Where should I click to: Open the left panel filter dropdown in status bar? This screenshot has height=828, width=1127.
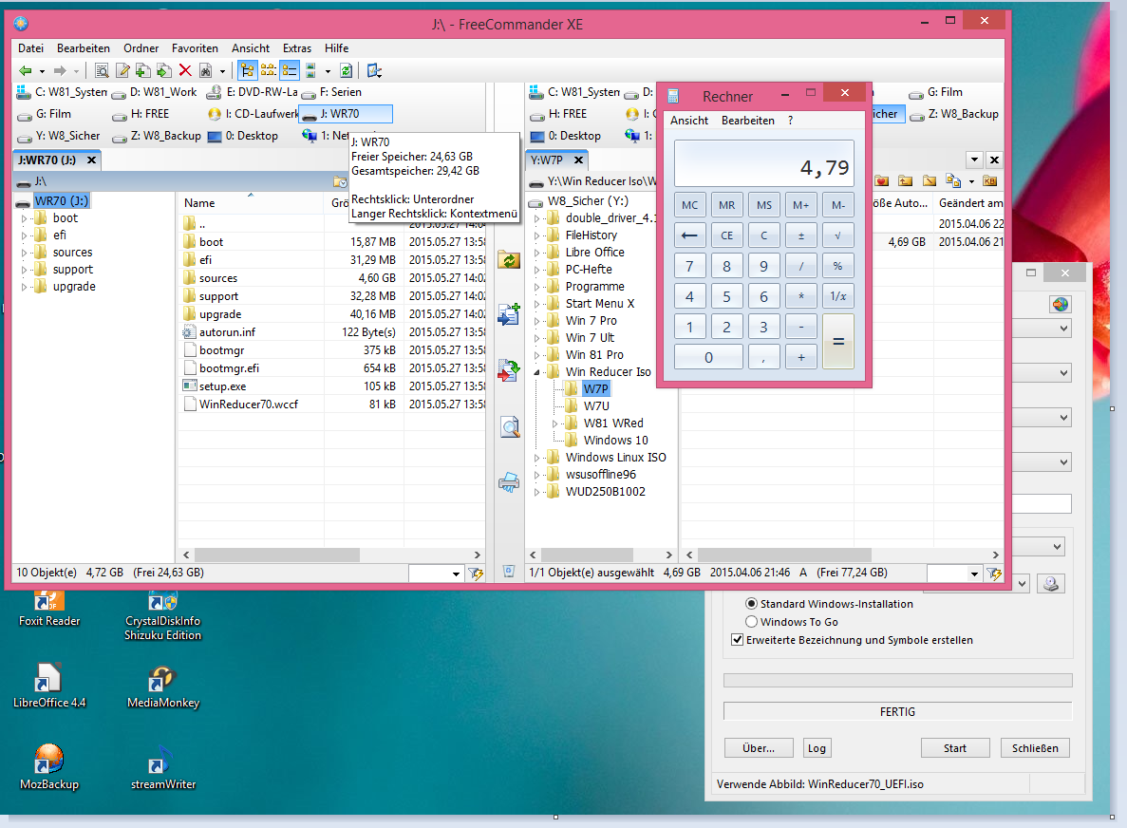tap(456, 574)
